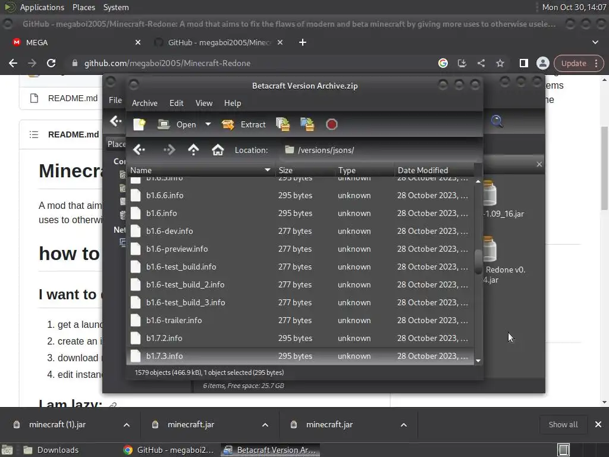Image resolution: width=609 pixels, height=457 pixels.
Task: Click the archive file list scrollbar thumb
Action: [478, 261]
